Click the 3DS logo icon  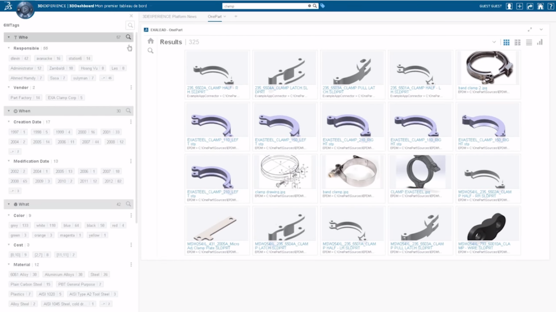(x=8, y=5)
